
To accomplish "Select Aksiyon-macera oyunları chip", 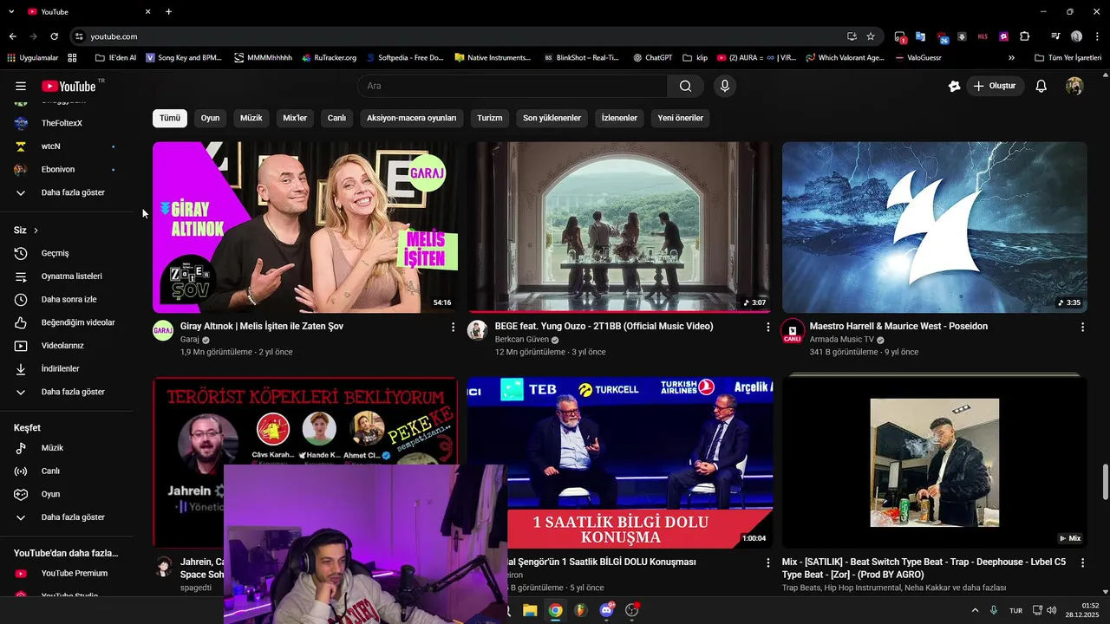I will (412, 118).
